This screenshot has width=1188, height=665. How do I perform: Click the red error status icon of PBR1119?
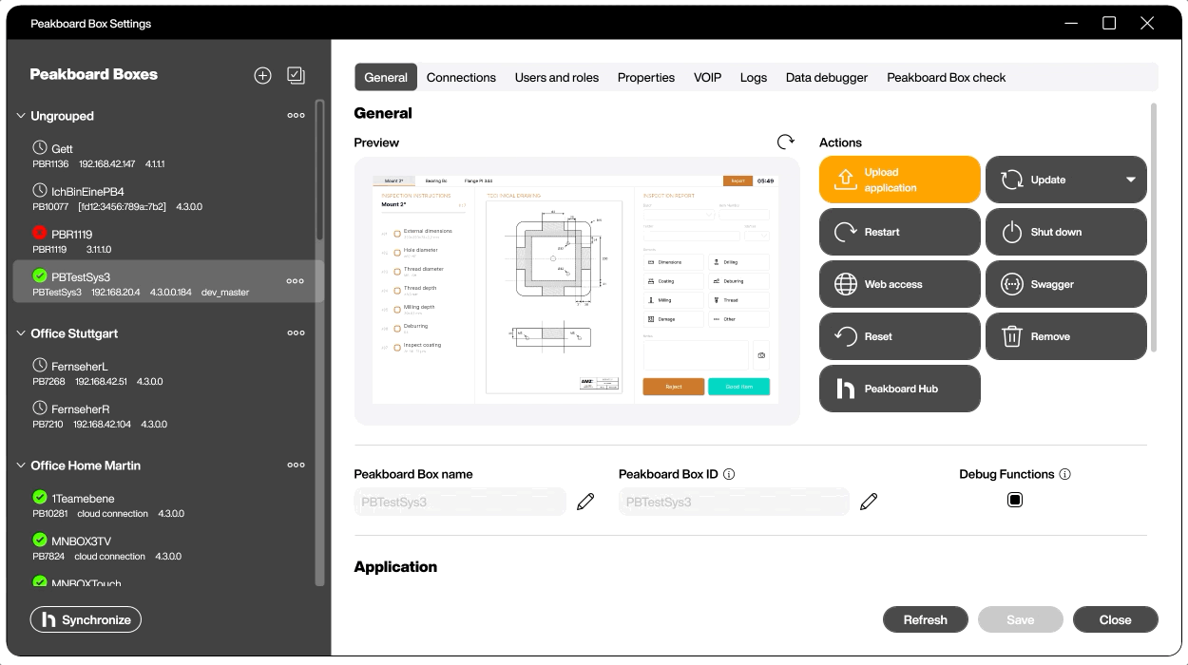point(40,233)
